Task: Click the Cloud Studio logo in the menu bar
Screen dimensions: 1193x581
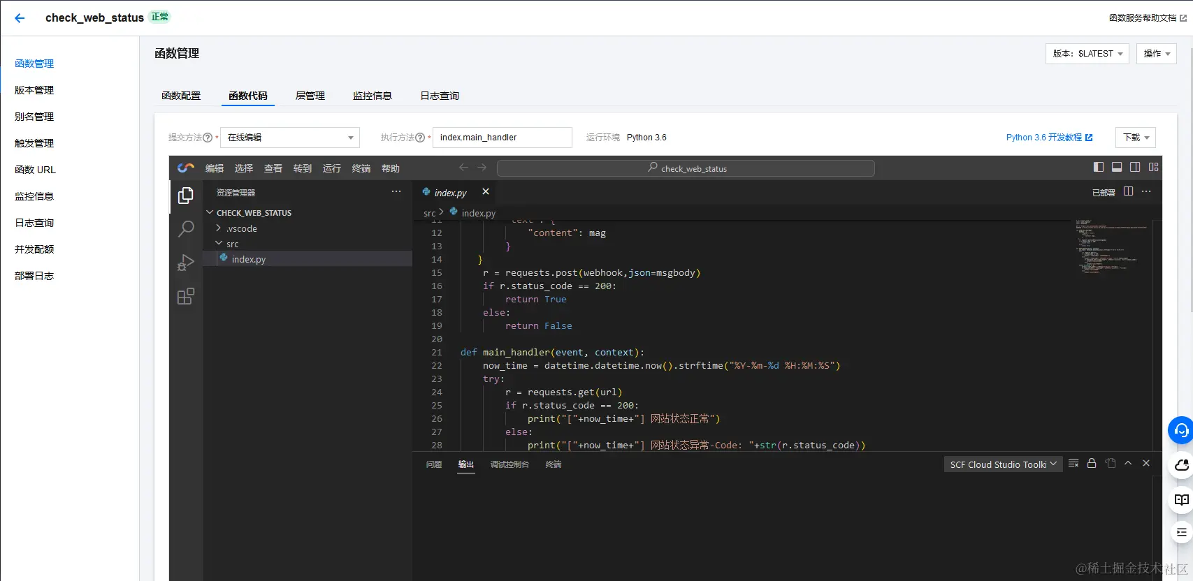Action: pos(186,168)
